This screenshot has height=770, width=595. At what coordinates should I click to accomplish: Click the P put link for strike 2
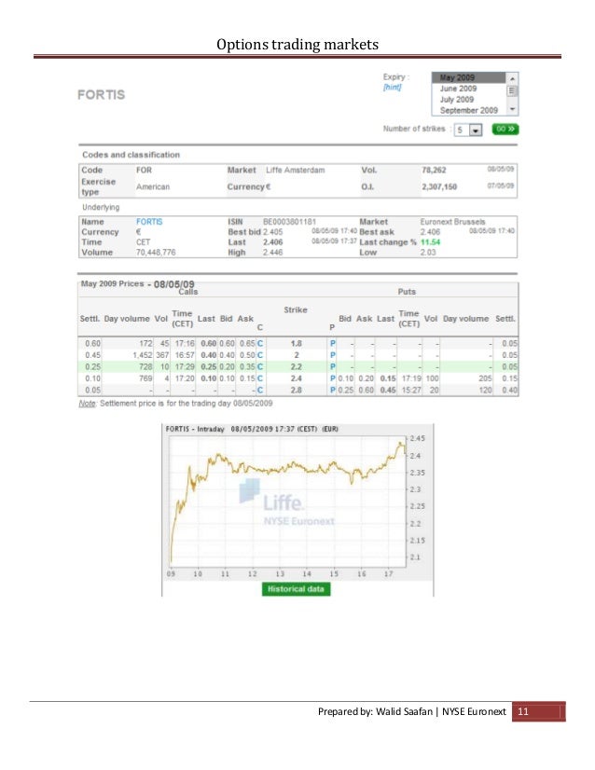point(333,355)
